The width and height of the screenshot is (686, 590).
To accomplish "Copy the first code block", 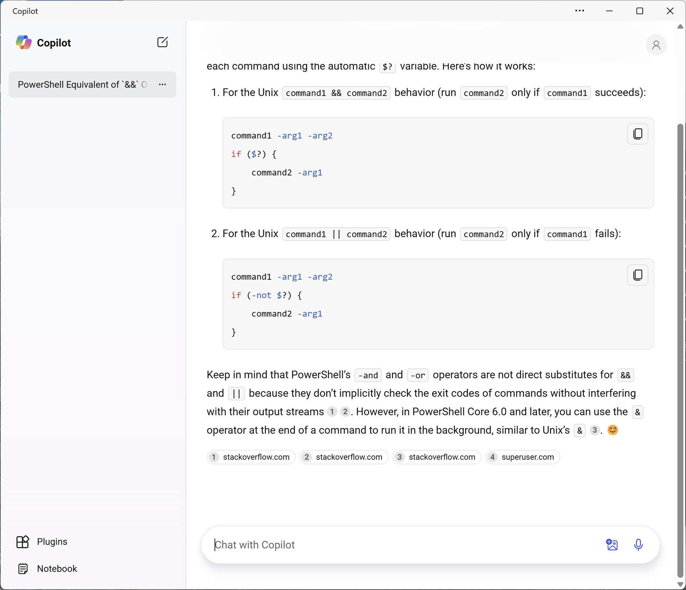I will click(638, 134).
